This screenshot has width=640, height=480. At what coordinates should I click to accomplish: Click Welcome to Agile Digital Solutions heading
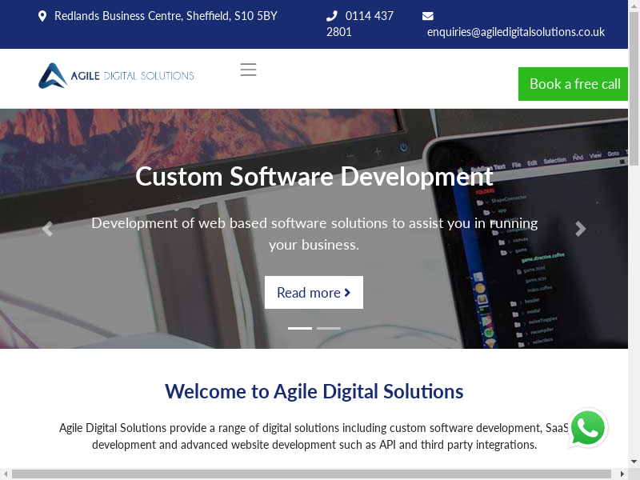click(x=314, y=391)
